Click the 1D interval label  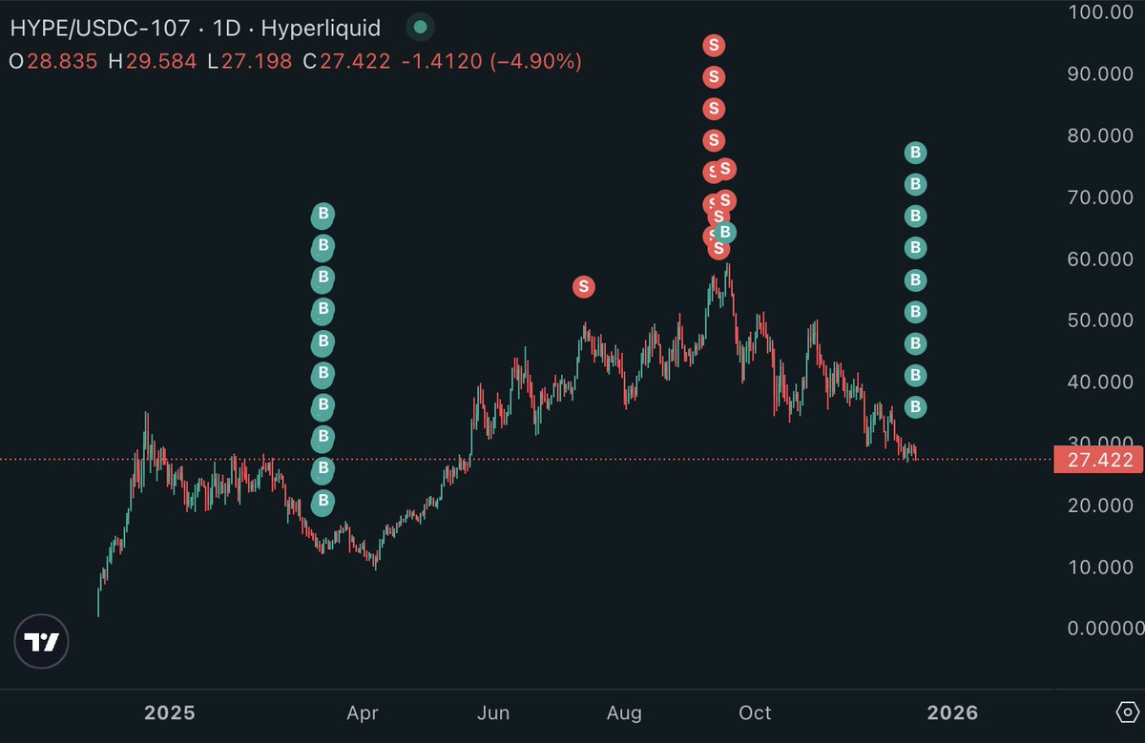[228, 29]
